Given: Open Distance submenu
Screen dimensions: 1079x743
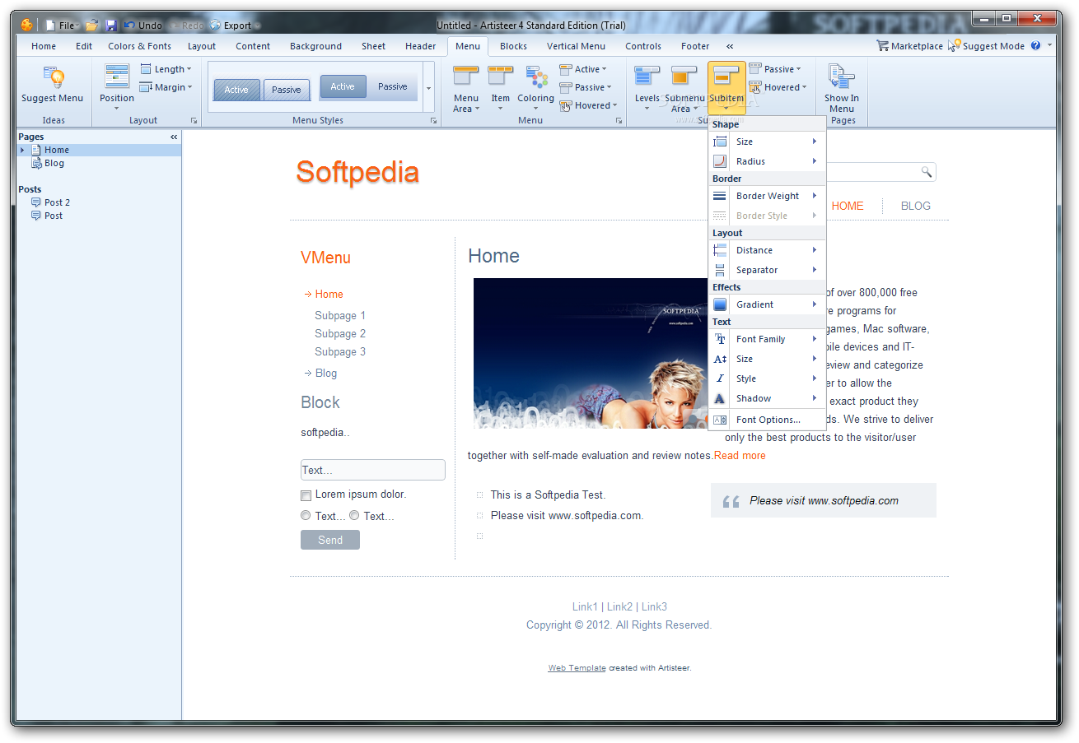Looking at the screenshot, I should pyautogui.click(x=767, y=250).
